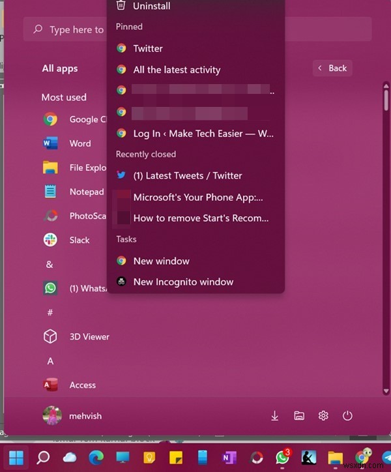
Task: Open Sticky Notes on taskbar
Action: 176,458
